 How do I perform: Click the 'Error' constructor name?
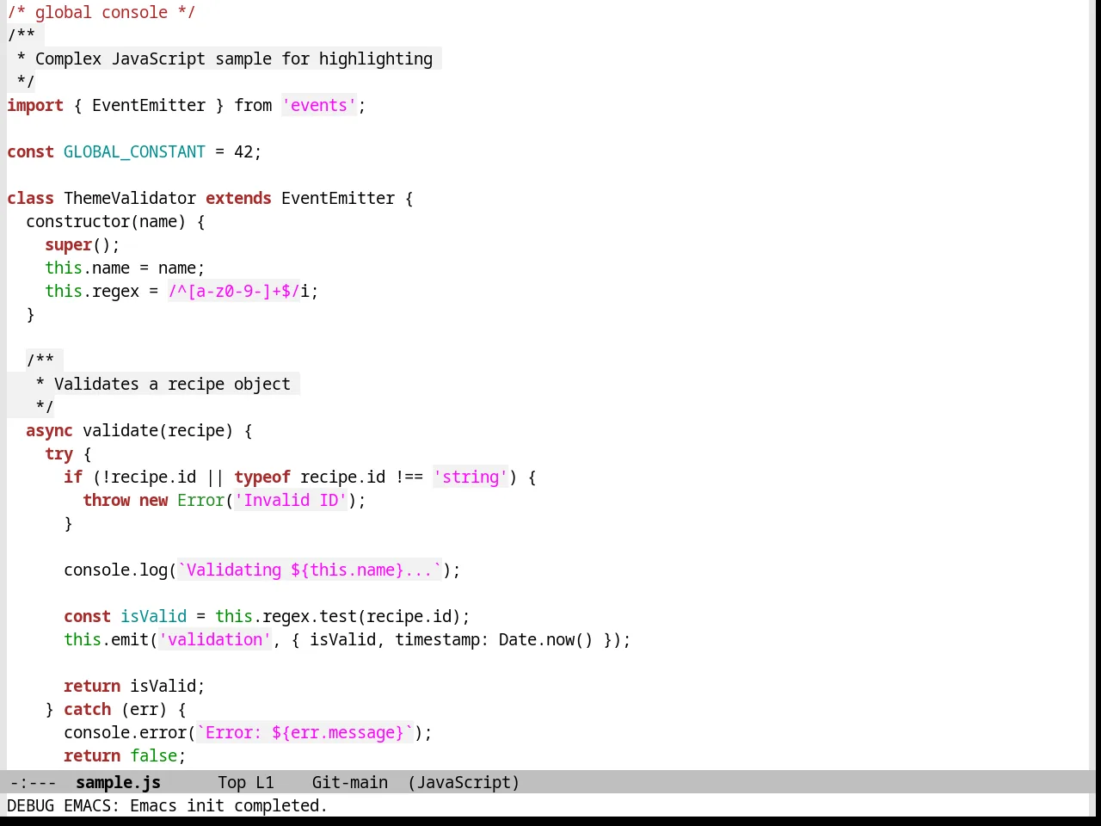200,500
